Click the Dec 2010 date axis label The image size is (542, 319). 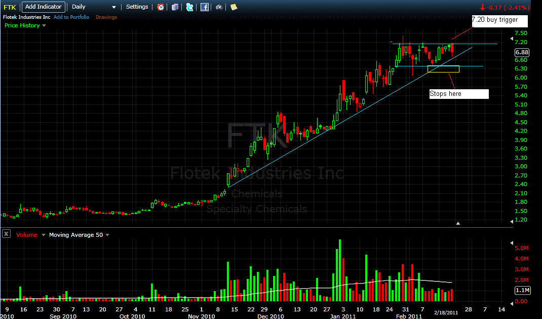pos(270,316)
